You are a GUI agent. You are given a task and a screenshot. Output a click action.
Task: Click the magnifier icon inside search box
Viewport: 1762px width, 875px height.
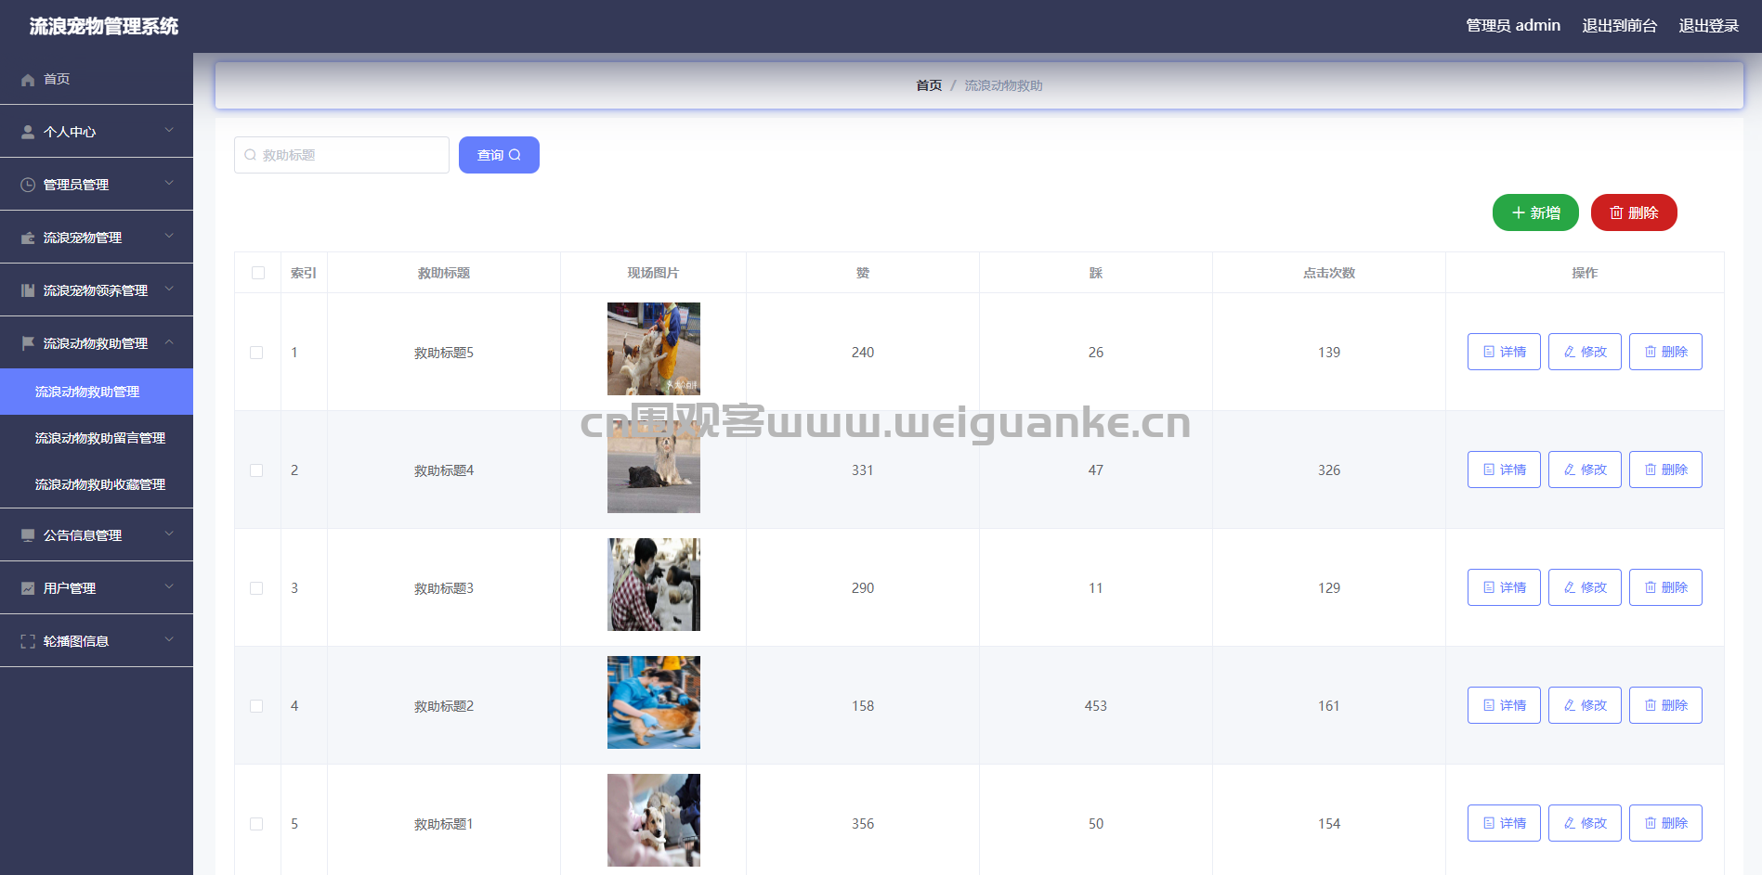pos(251,155)
